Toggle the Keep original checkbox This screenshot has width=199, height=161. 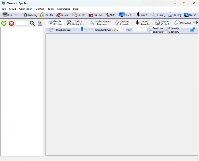pos(166,28)
